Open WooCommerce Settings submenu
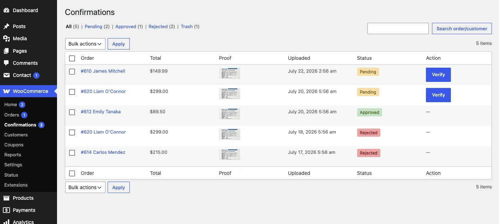The image size is (499, 224). (13, 165)
